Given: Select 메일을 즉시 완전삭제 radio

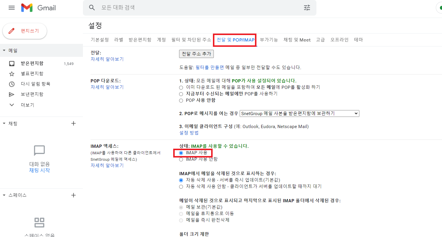Looking at the screenshot, I should click(x=181, y=220).
